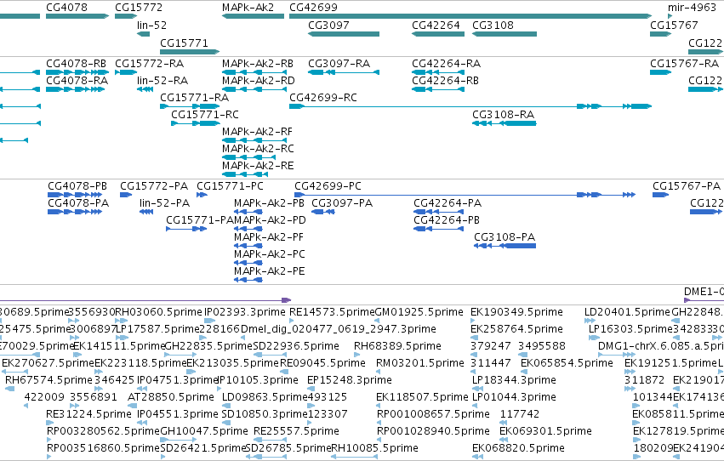Select EST RE31224.5prime
The height and width of the screenshot is (461, 724).
(88, 415)
